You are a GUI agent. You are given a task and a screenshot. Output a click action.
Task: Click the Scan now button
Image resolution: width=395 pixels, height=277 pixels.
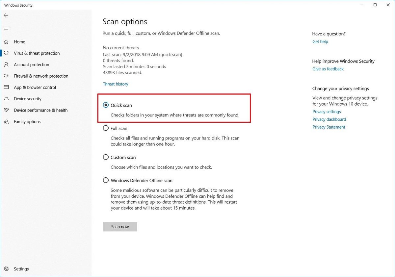(120, 227)
